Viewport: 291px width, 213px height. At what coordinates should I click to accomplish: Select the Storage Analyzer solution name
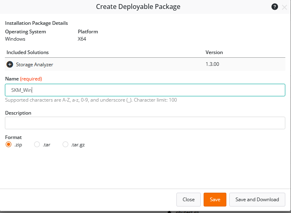pyautogui.click(x=35, y=64)
